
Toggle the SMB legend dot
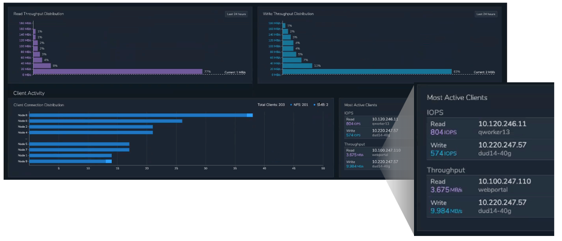315,105
